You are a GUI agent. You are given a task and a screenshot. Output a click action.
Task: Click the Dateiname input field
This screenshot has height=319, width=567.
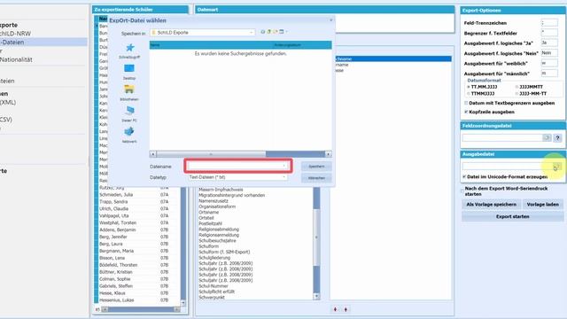coord(238,166)
